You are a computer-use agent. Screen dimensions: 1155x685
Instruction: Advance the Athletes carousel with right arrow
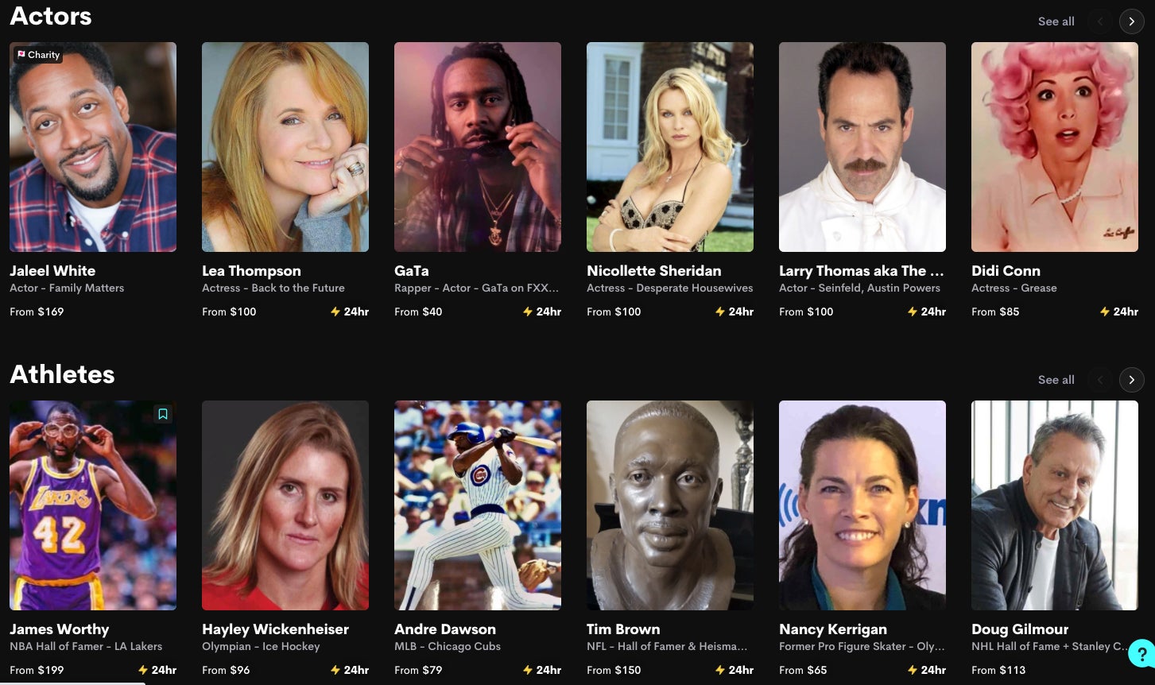(x=1131, y=380)
